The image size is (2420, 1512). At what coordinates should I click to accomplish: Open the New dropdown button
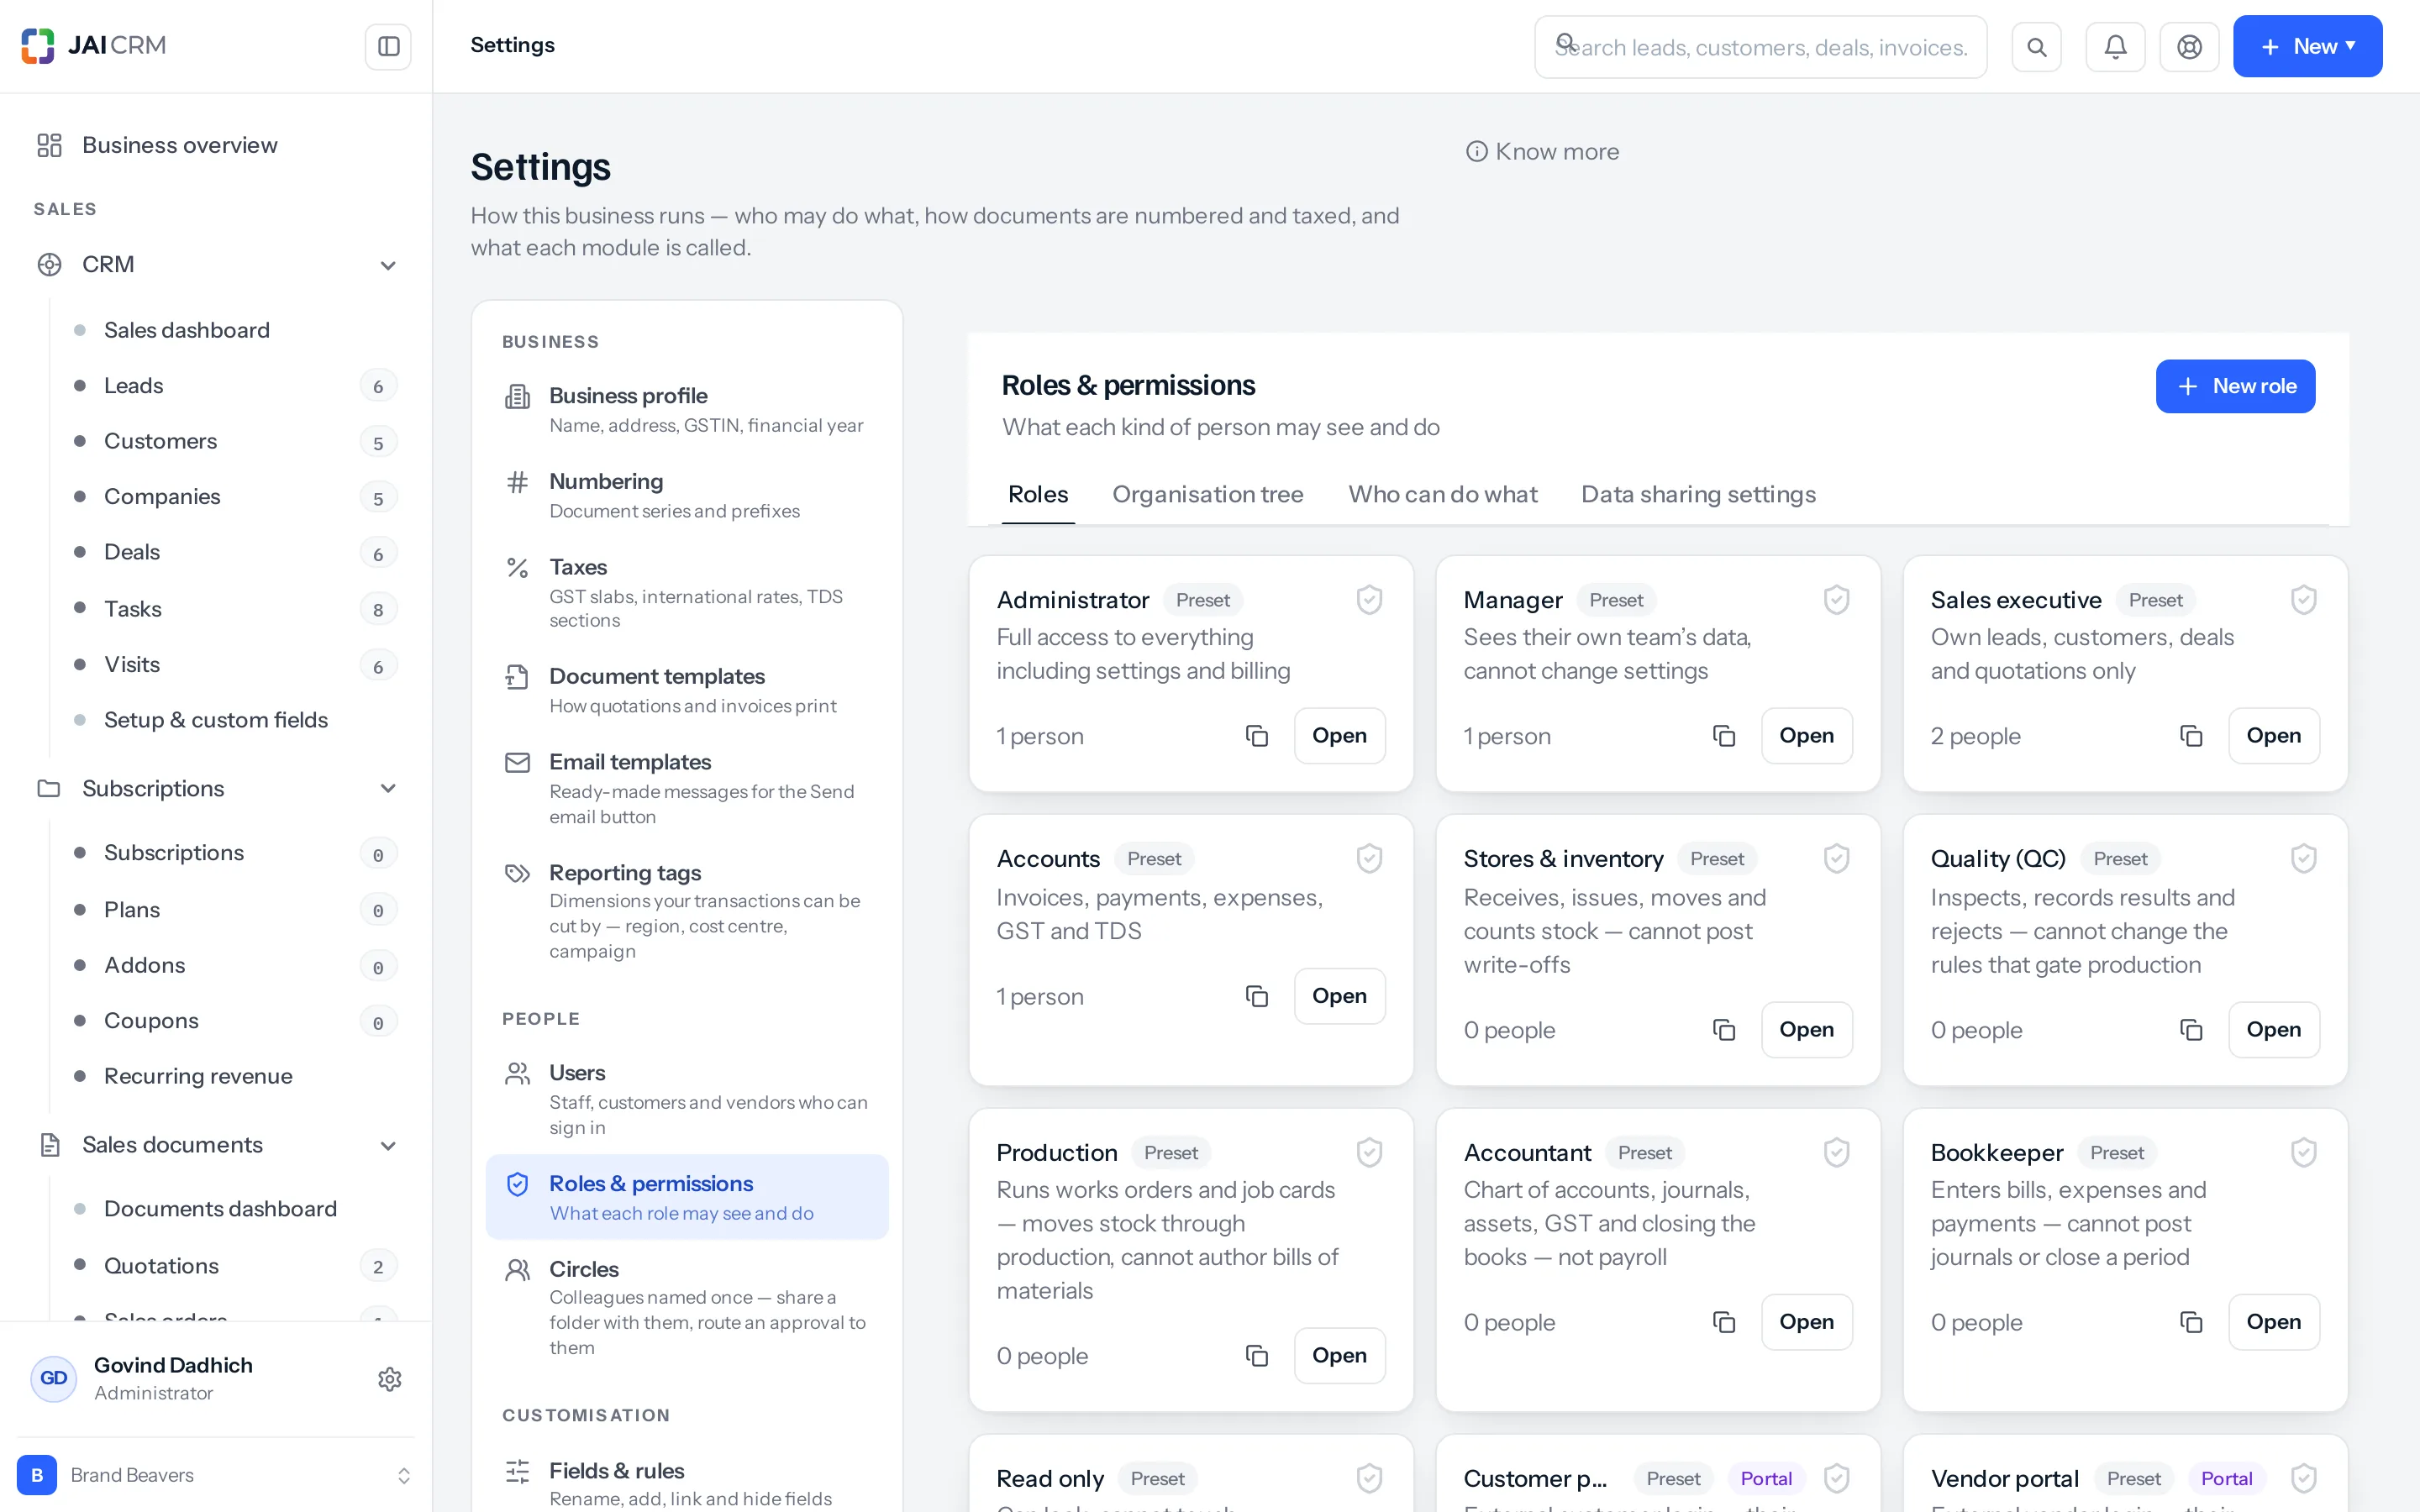(2307, 46)
